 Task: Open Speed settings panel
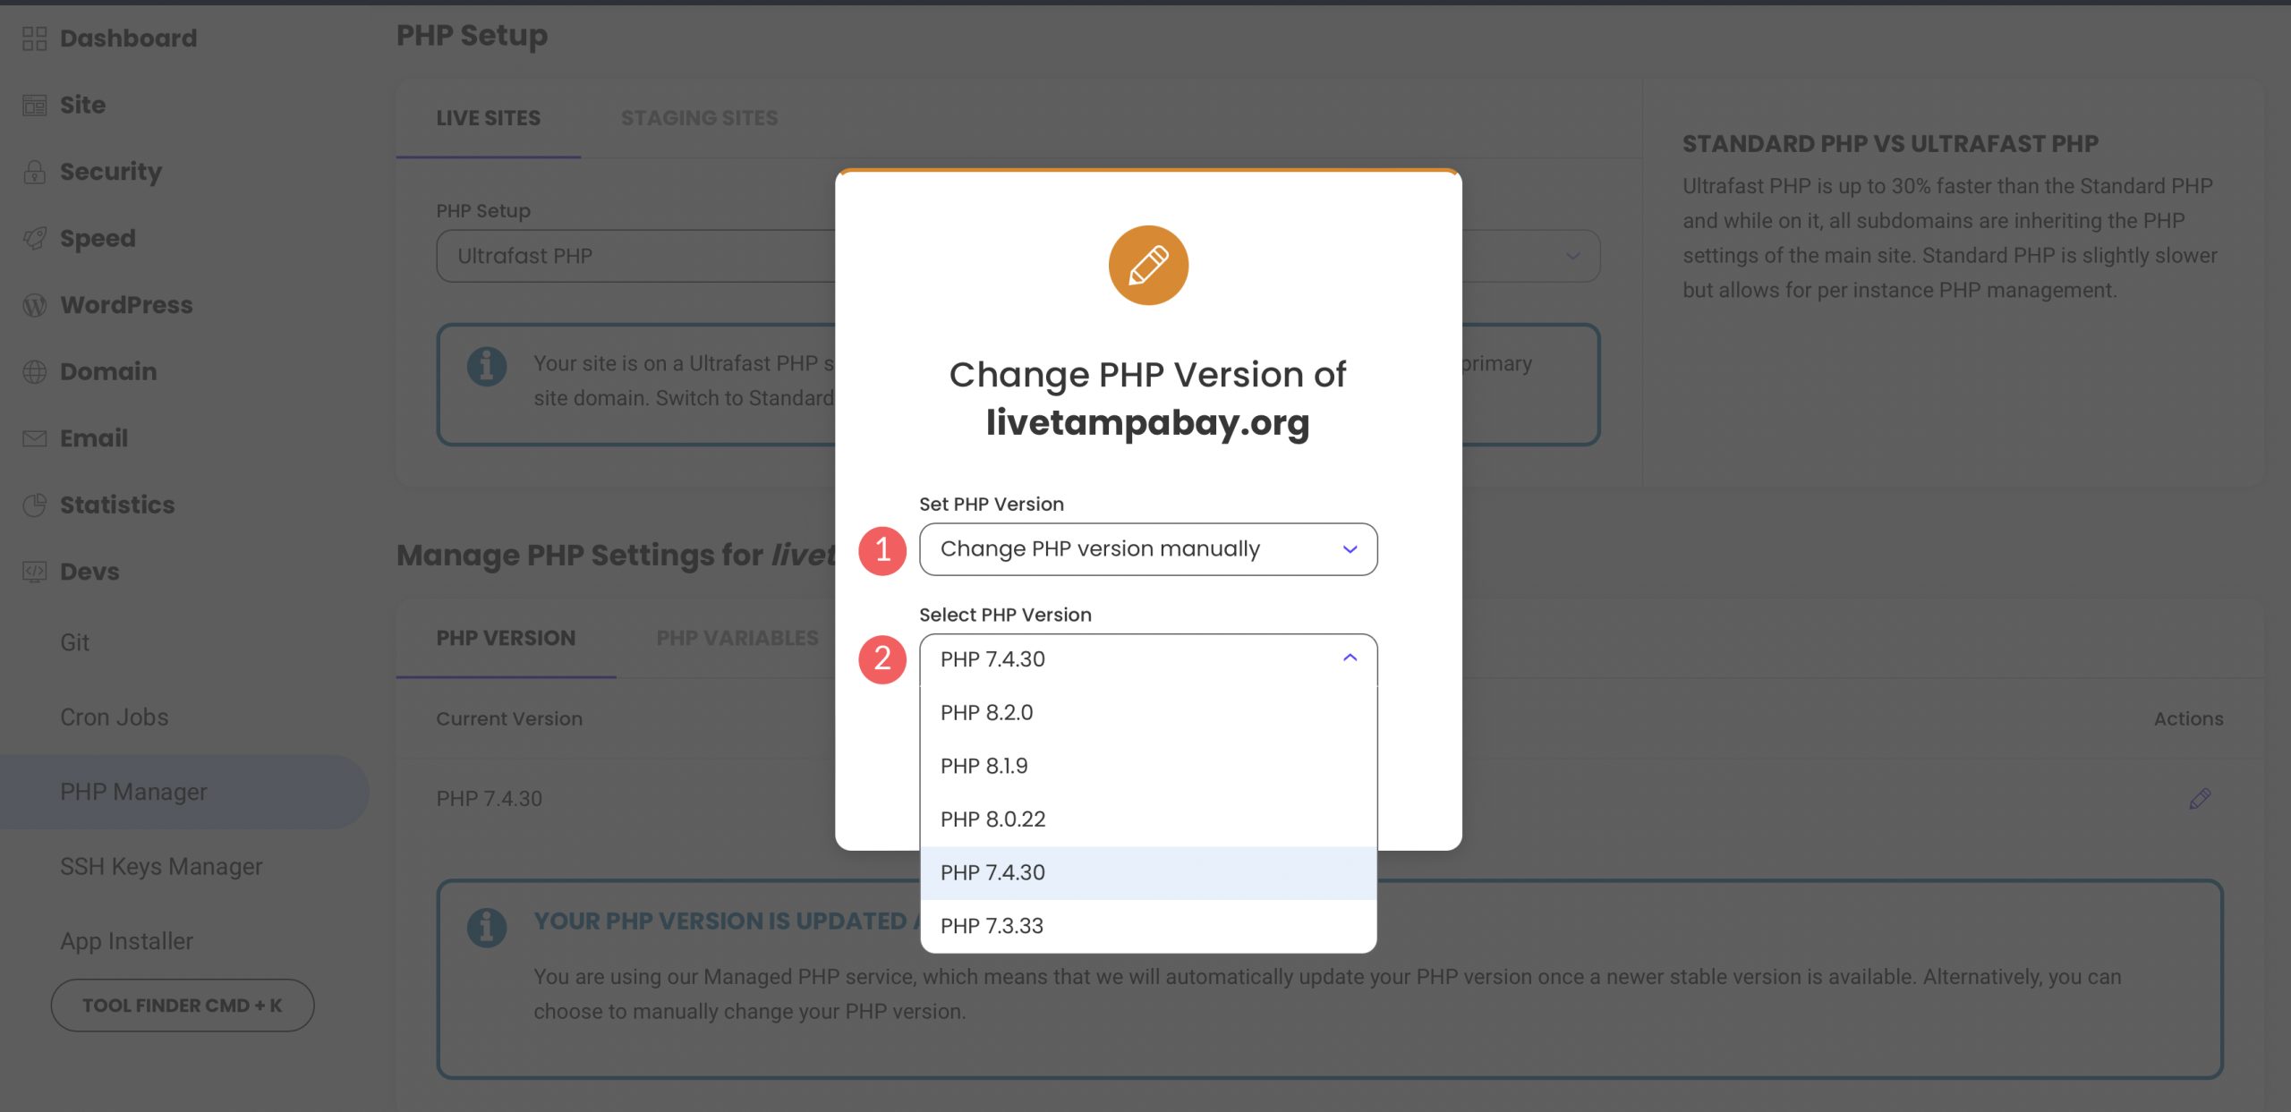click(x=97, y=237)
